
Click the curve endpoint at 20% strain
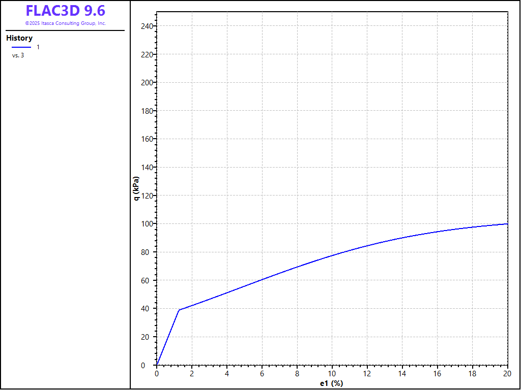[x=507, y=224]
